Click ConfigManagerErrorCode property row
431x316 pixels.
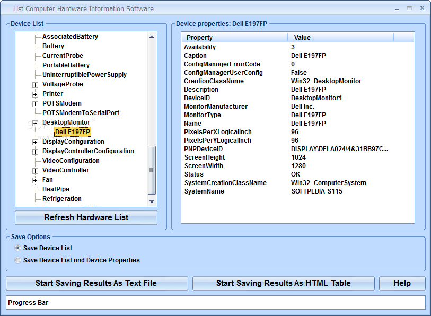coord(298,64)
